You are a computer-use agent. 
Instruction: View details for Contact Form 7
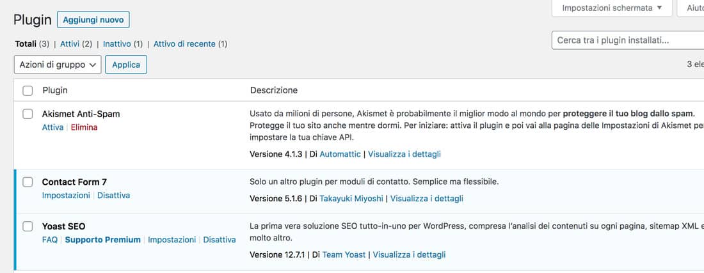coord(426,198)
